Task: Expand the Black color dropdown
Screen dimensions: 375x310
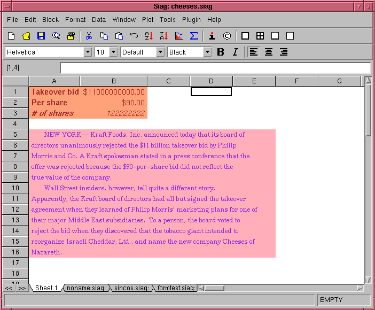Action: tap(207, 52)
